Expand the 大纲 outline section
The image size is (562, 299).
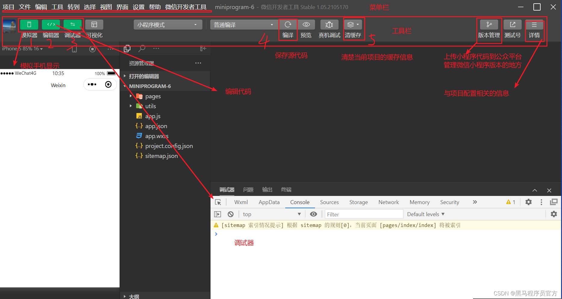click(x=165, y=296)
